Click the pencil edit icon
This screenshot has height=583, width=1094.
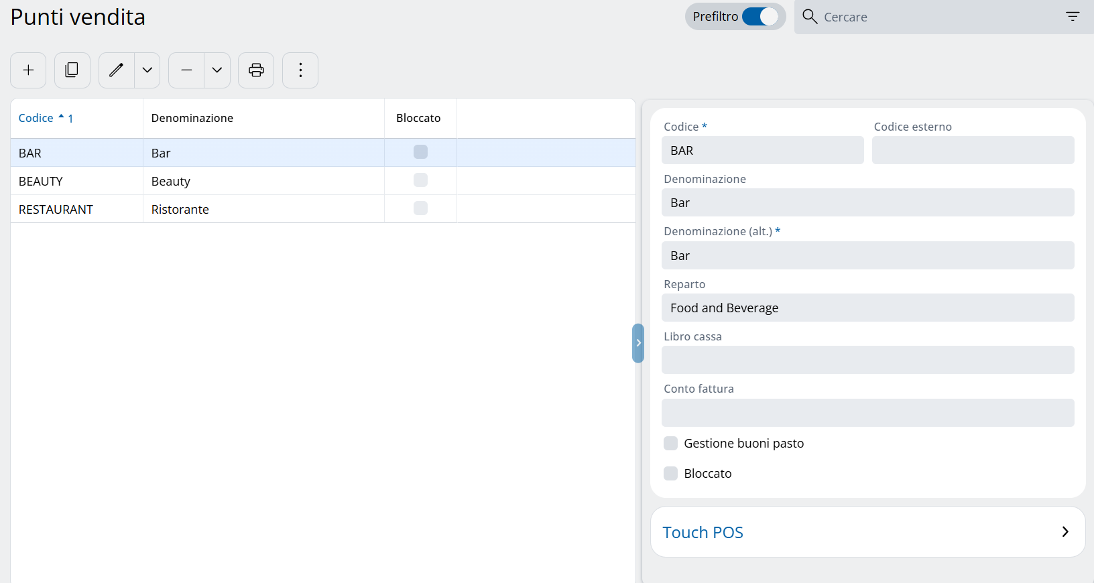click(117, 70)
